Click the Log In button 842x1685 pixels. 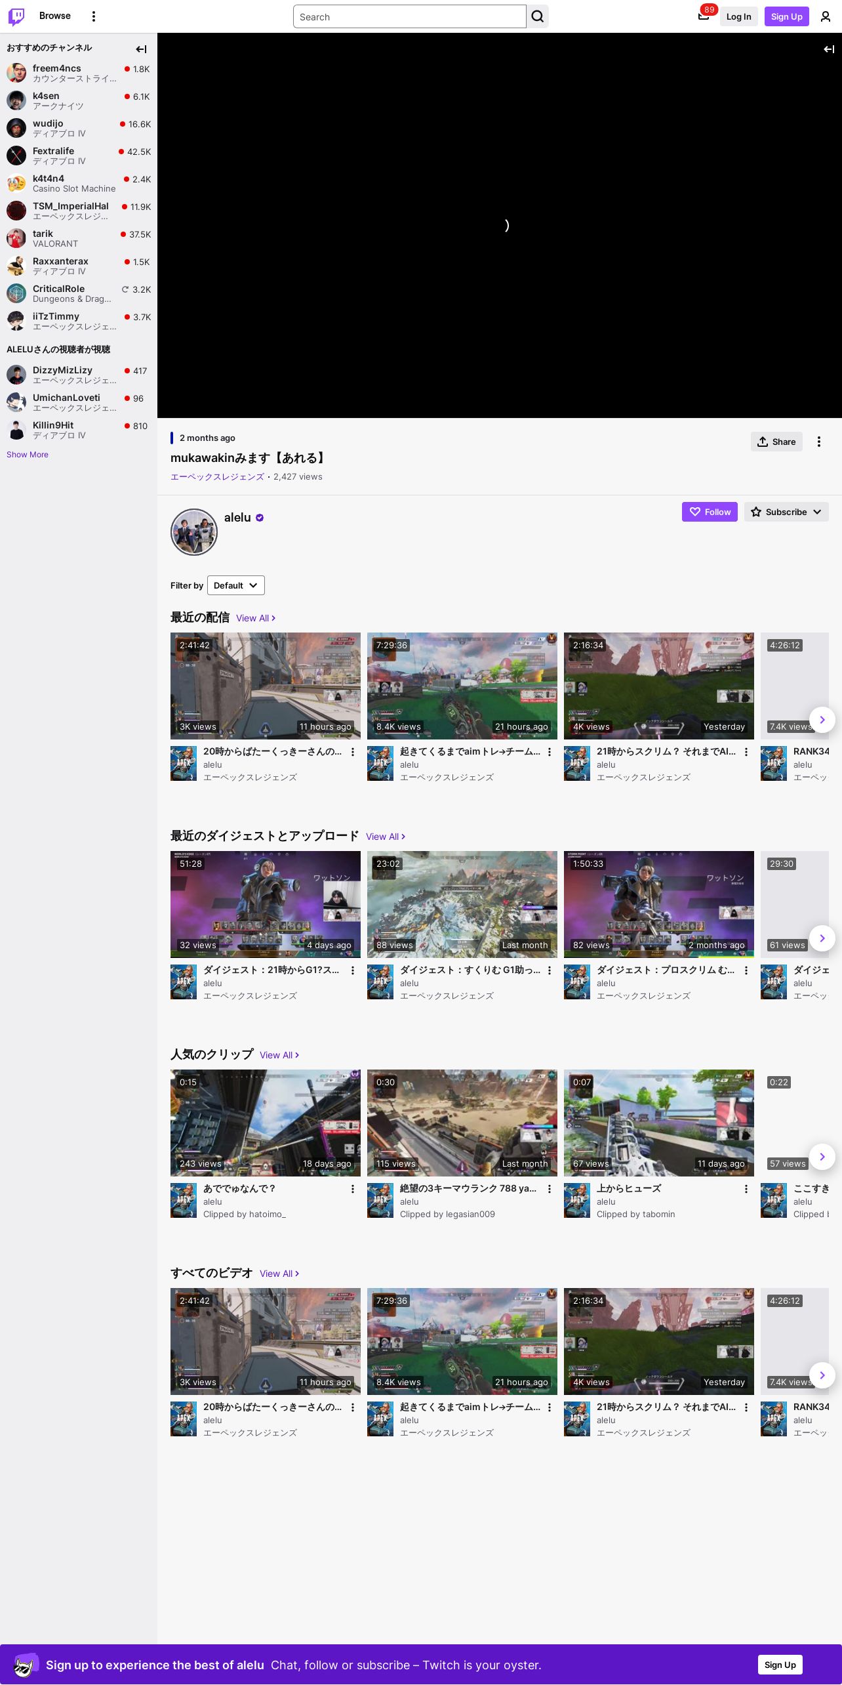point(738,16)
